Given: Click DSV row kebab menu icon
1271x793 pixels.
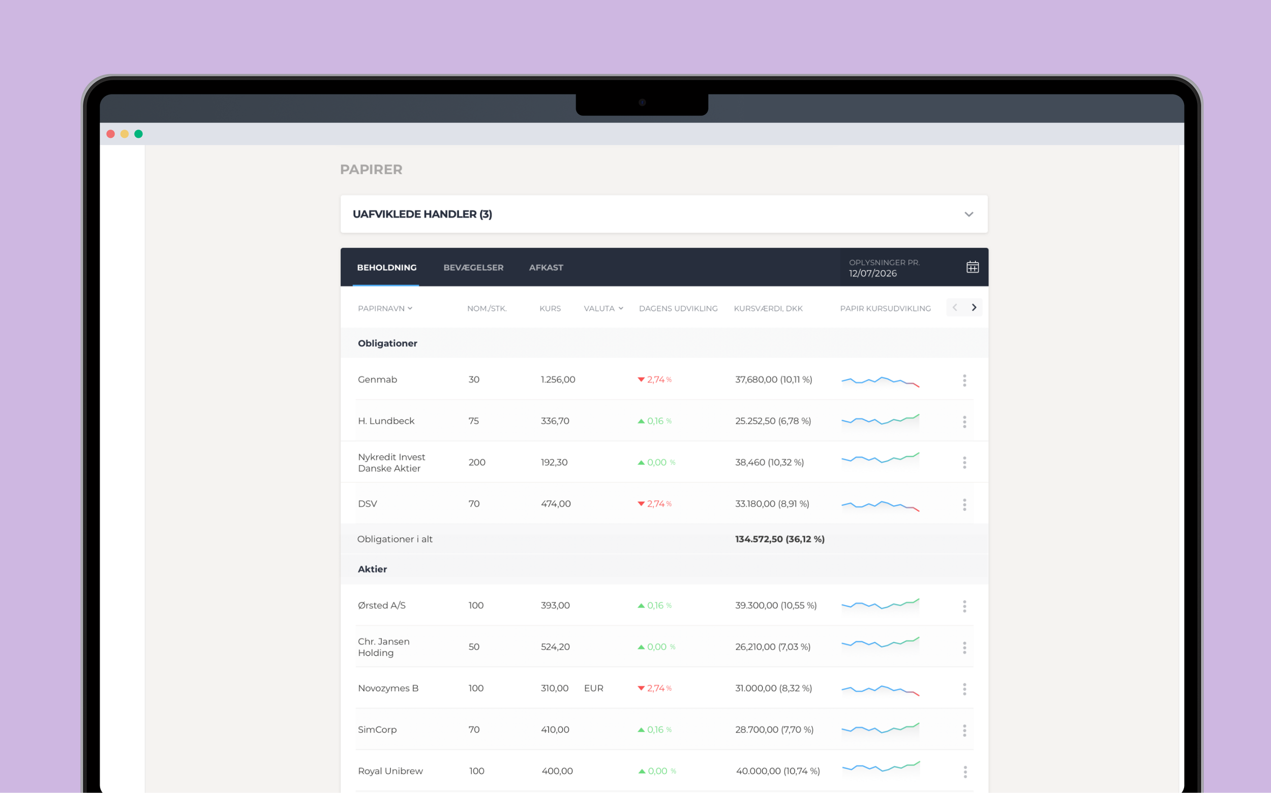Looking at the screenshot, I should tap(964, 504).
